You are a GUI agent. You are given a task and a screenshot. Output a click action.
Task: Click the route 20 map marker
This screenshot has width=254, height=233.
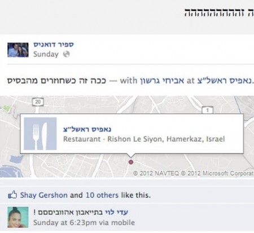click(x=38, y=102)
